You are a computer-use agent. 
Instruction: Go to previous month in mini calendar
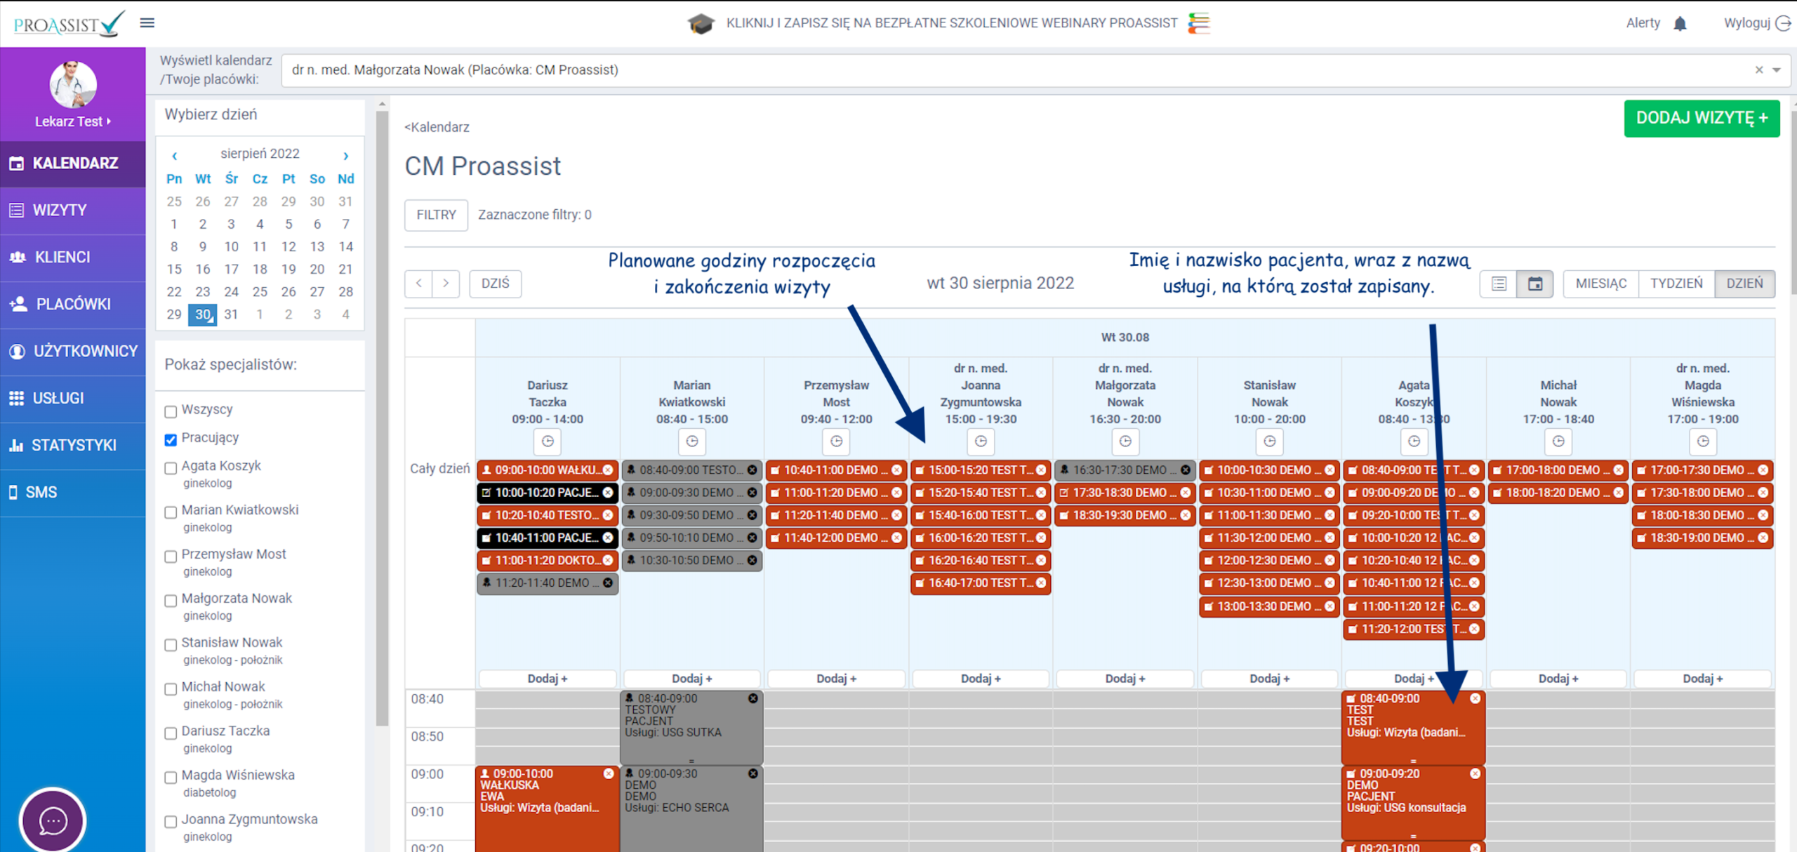tap(175, 155)
